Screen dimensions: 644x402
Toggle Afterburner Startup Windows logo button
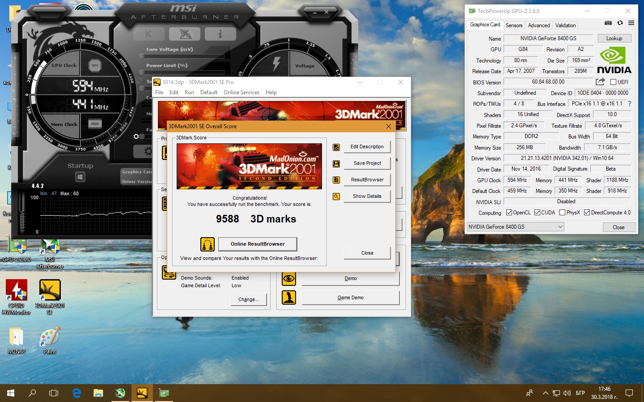click(x=80, y=177)
